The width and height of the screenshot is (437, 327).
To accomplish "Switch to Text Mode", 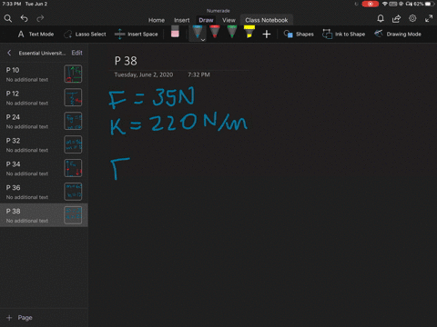I will [x=36, y=34].
